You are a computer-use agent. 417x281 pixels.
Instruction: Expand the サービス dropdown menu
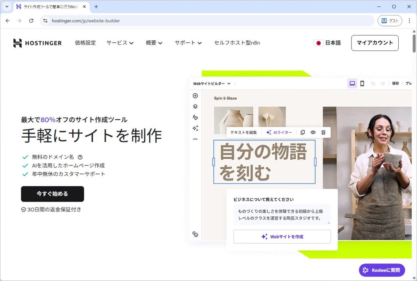120,43
